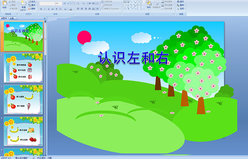Toggle Center text alignment

point(82,9)
